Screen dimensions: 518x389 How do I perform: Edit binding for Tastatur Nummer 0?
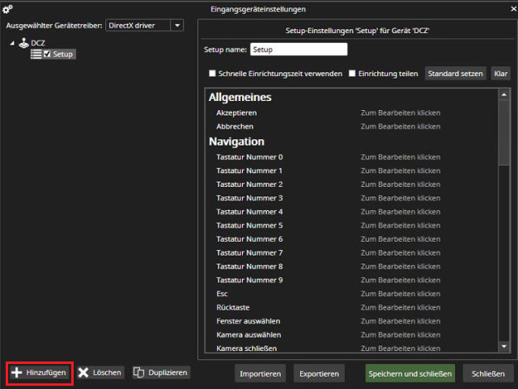coord(401,157)
